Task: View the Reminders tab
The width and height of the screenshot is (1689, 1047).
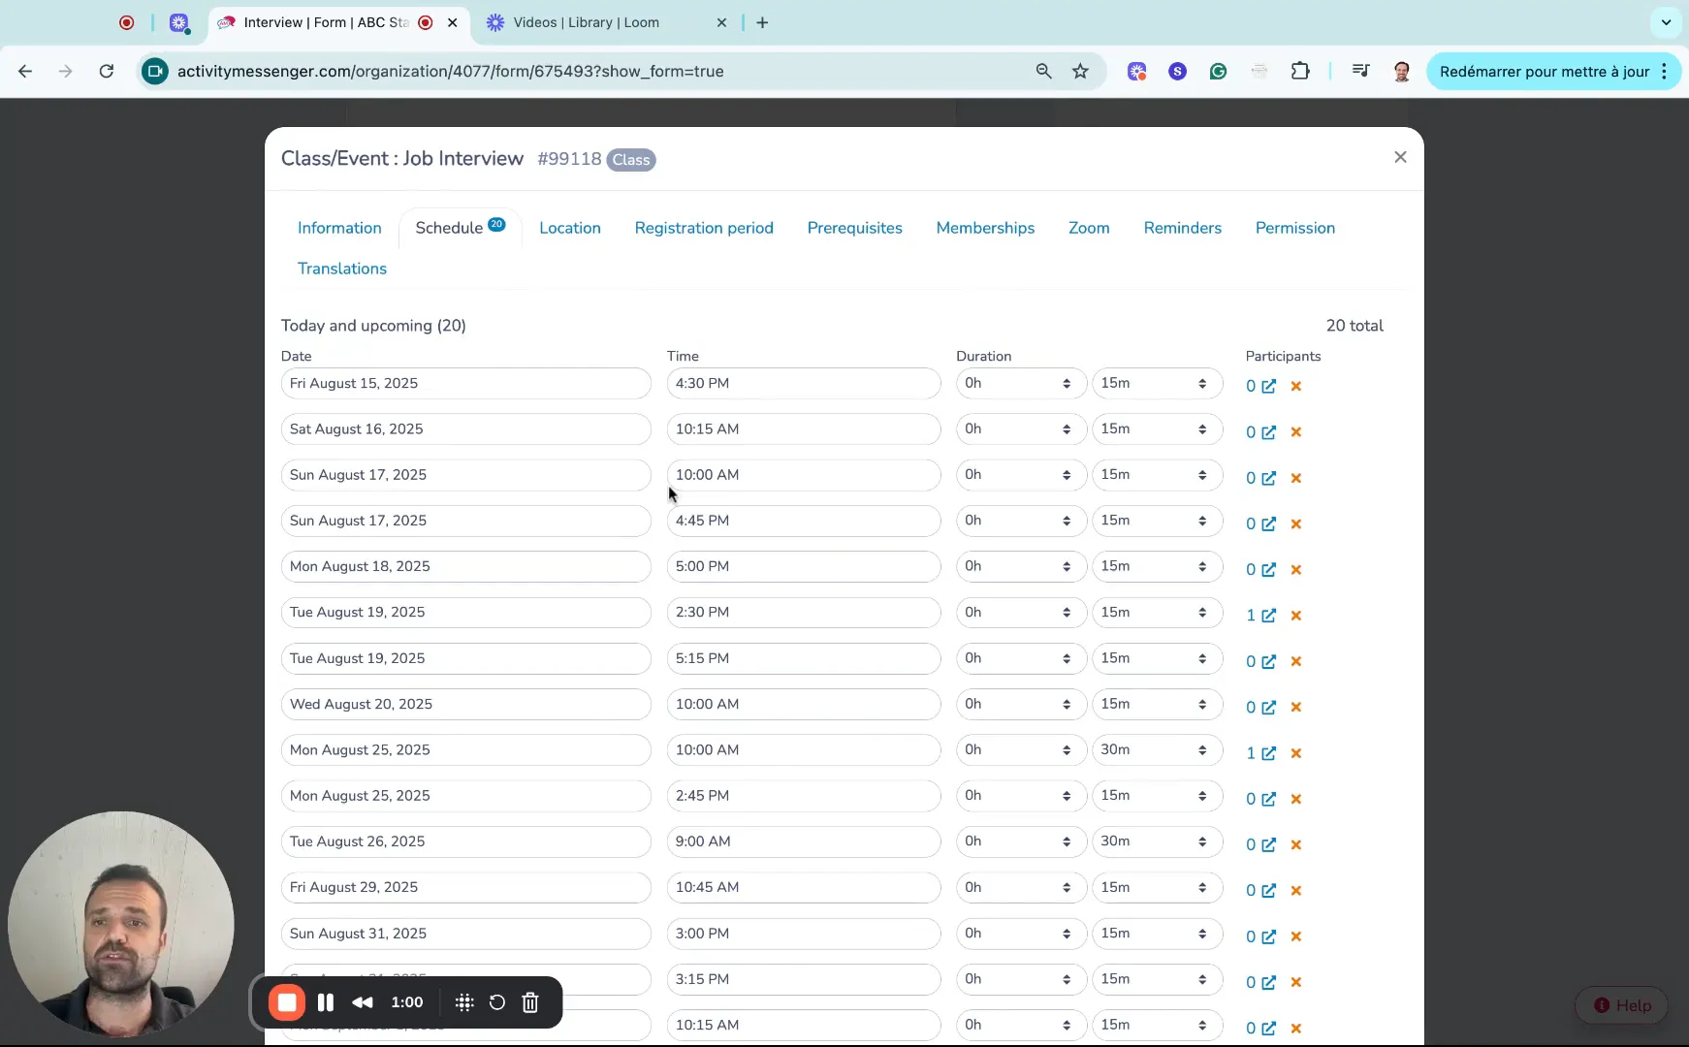Action: click(1182, 228)
